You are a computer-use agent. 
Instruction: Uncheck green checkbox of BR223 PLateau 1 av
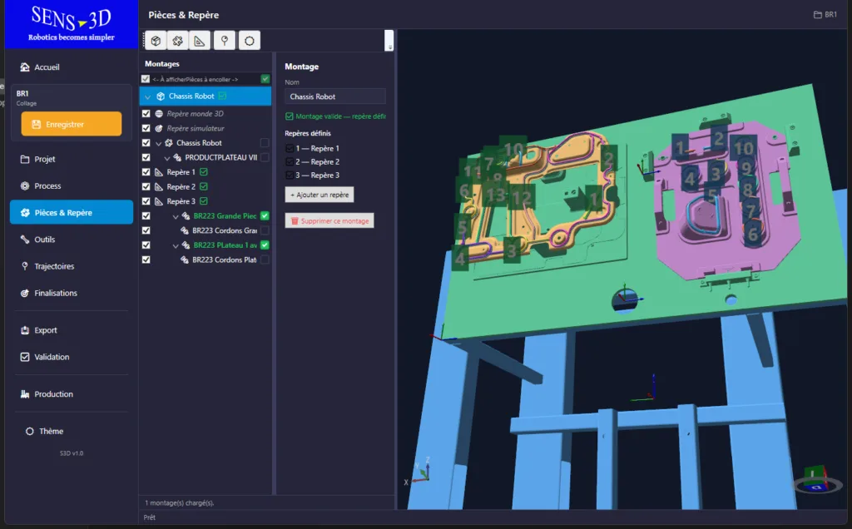[x=265, y=245]
